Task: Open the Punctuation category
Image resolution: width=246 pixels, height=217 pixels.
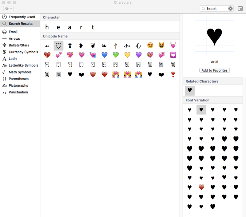Action: [x=20, y=92]
